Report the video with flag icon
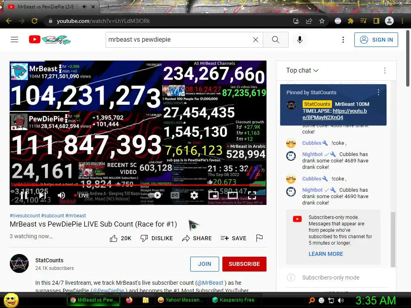The width and height of the screenshot is (411, 308). click(x=259, y=238)
